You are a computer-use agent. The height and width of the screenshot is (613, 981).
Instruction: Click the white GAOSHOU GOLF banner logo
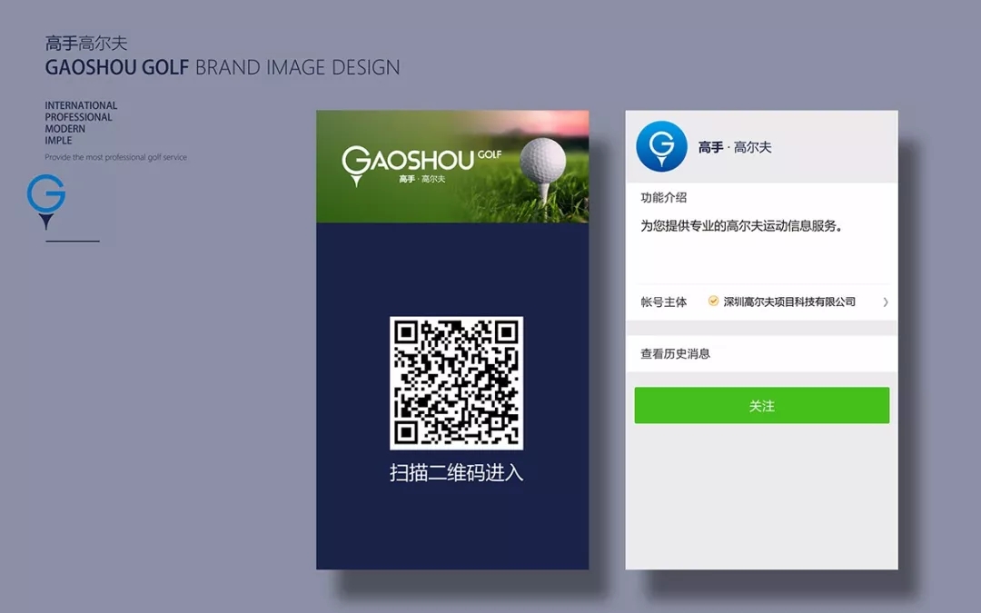pos(421,164)
